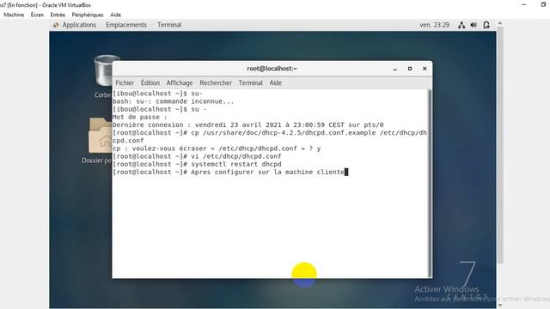Click the VirtualBox vertical scrollbar down arrow

pyautogui.click(x=500, y=306)
